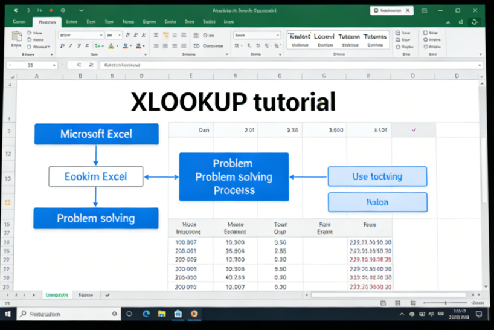The image size is (494, 330).
Task: Select the bottom radio button in rightmost ribbon group
Action: pyautogui.click(x=425, y=47)
